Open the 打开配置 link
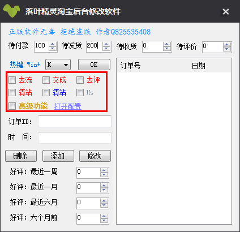The image size is (240, 232). [68, 106]
